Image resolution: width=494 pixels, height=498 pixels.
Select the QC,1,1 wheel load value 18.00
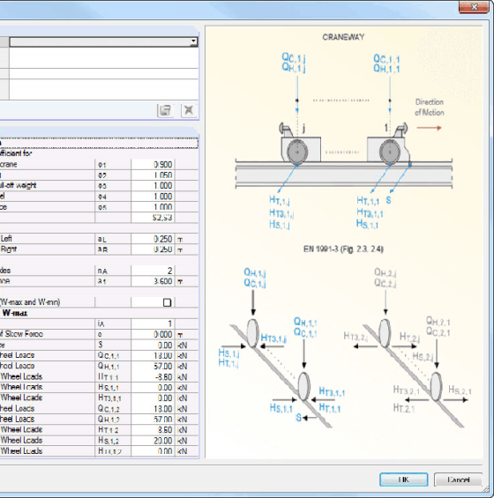click(153, 355)
